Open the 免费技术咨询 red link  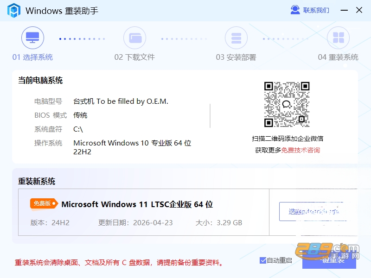(x=301, y=150)
